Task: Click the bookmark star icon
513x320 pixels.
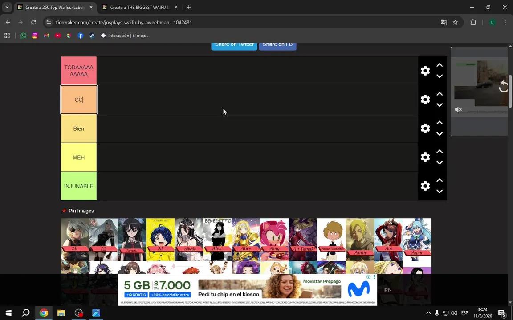Action: [455, 22]
